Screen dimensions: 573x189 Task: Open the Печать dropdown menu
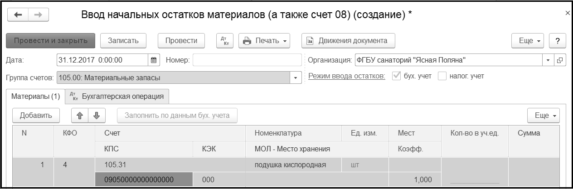point(264,40)
